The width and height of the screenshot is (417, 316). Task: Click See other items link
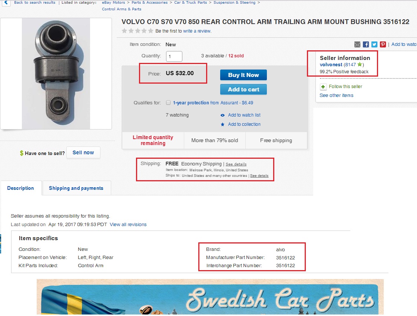tap(336, 95)
